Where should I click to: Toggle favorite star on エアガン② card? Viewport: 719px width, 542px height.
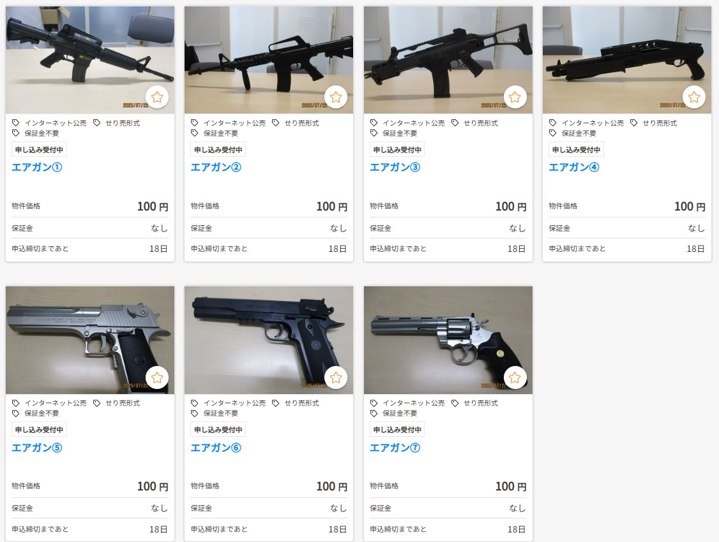point(336,97)
